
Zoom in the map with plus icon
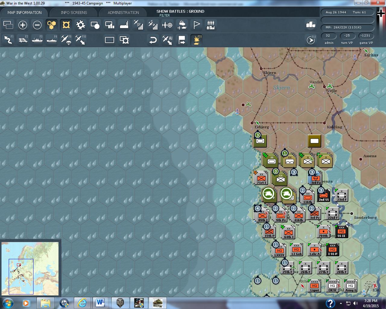pyautogui.click(x=23, y=25)
